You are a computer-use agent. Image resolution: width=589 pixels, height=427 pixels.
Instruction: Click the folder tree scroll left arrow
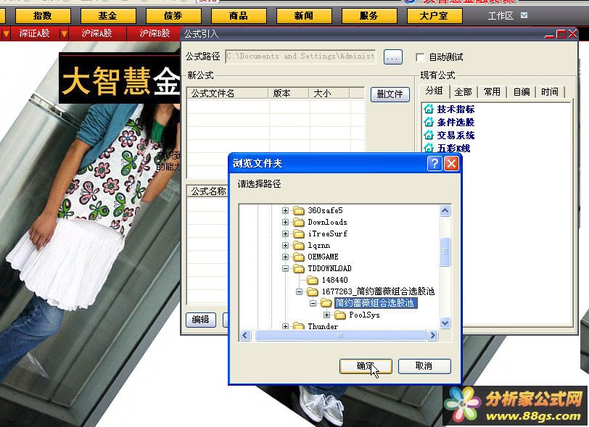coord(245,335)
